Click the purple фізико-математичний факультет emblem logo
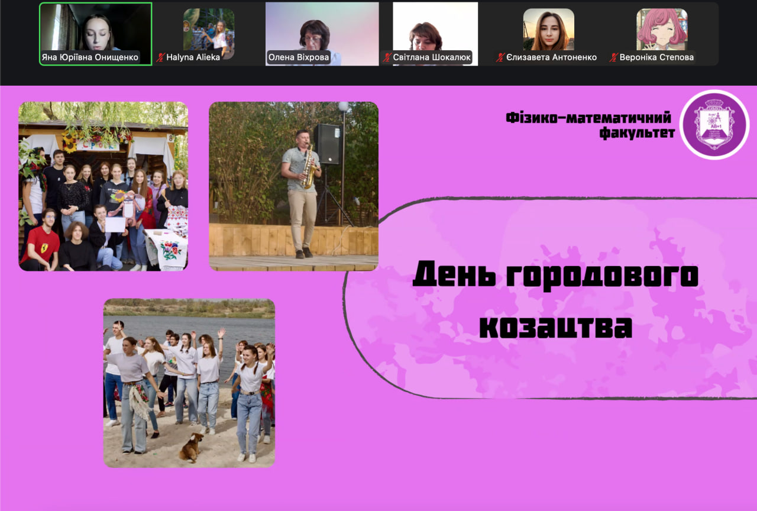757x511 pixels. pyautogui.click(x=714, y=125)
